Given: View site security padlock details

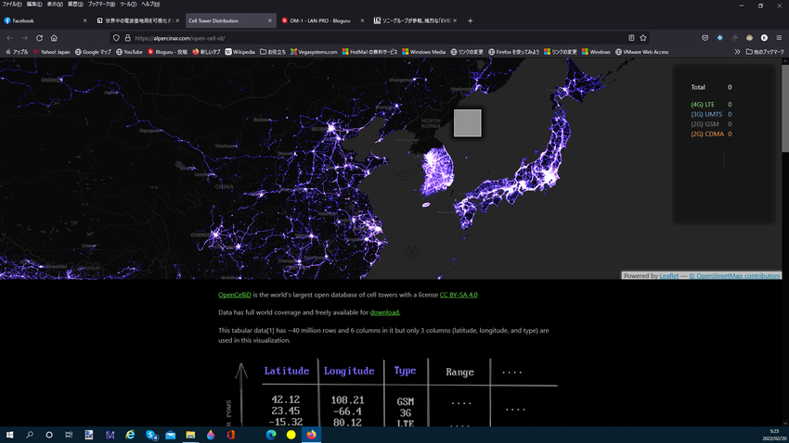Looking at the screenshot, I should (127, 38).
